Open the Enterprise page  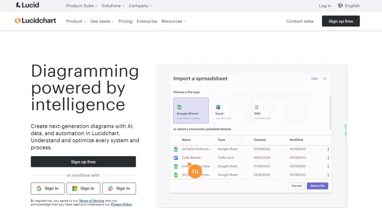(x=147, y=21)
